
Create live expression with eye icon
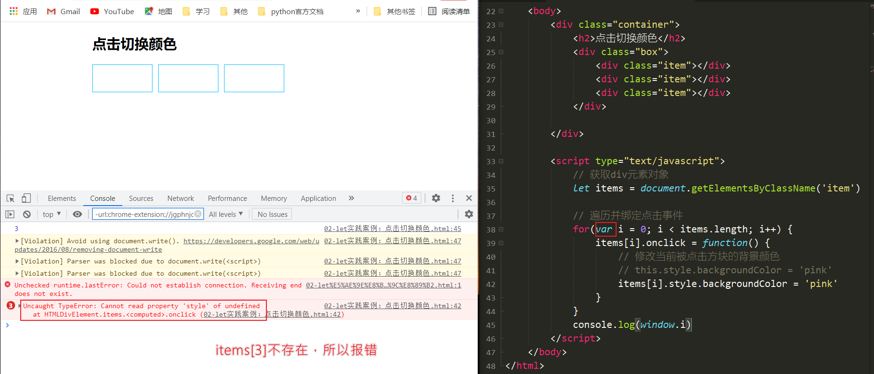tap(78, 214)
